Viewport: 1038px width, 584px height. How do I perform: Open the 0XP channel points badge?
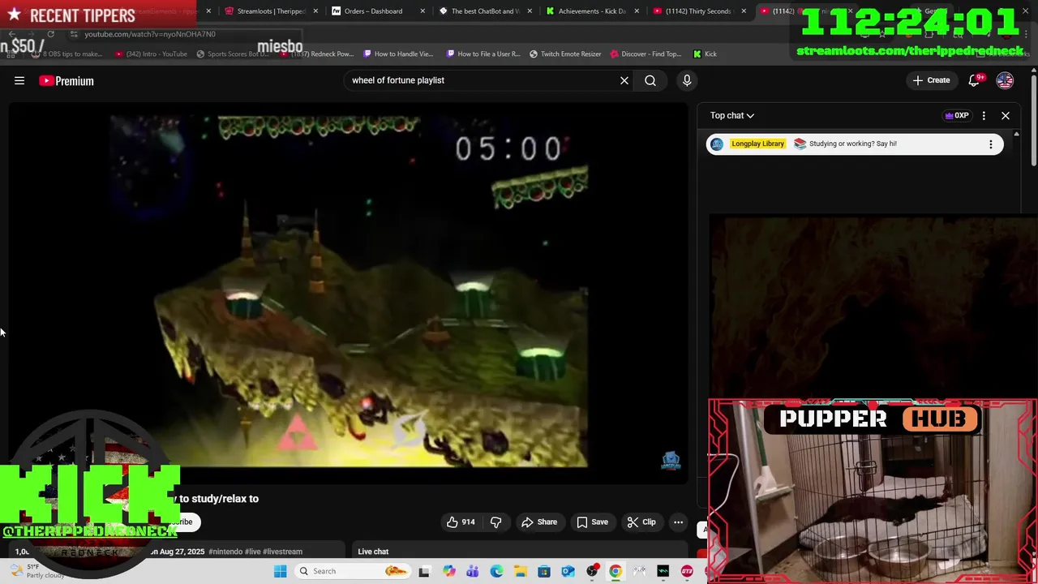click(x=957, y=115)
